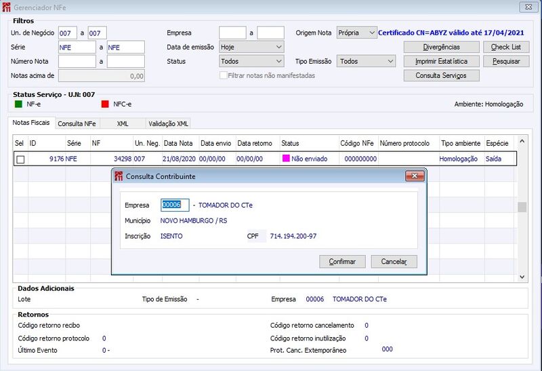Click the Não enviado status text
The height and width of the screenshot is (371, 542).
[x=310, y=159]
